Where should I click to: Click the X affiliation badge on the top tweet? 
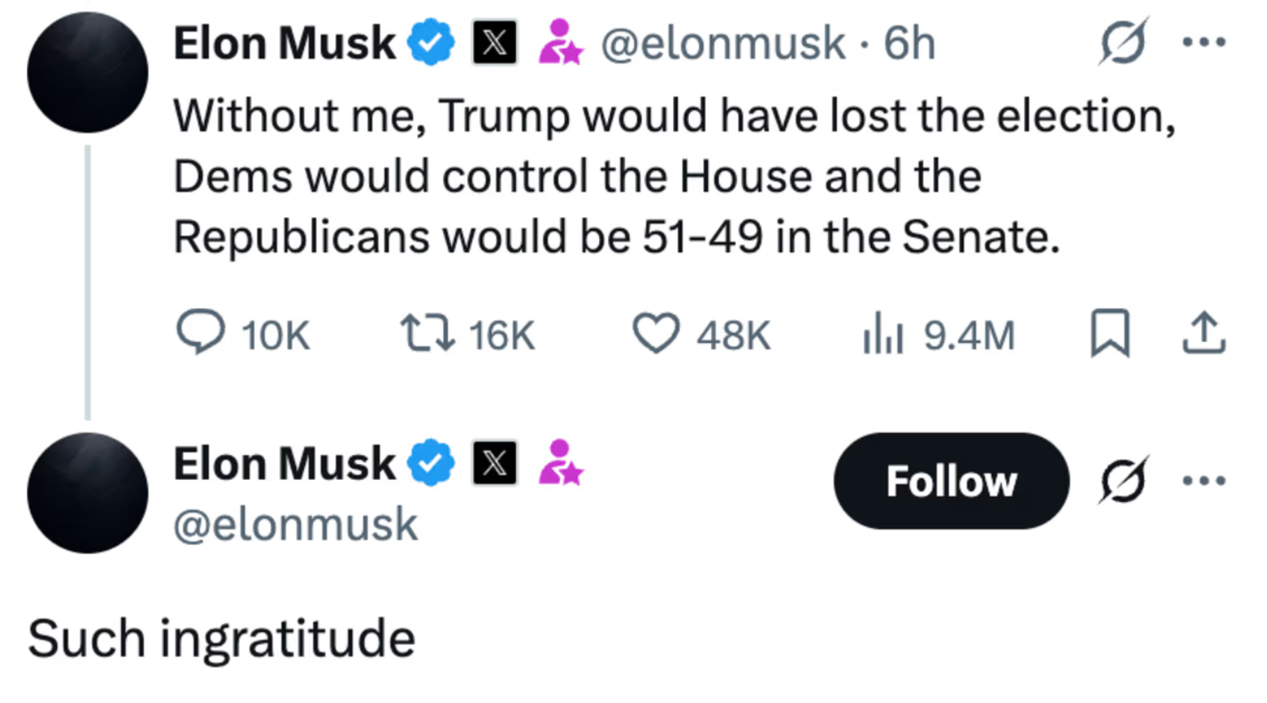click(x=495, y=44)
